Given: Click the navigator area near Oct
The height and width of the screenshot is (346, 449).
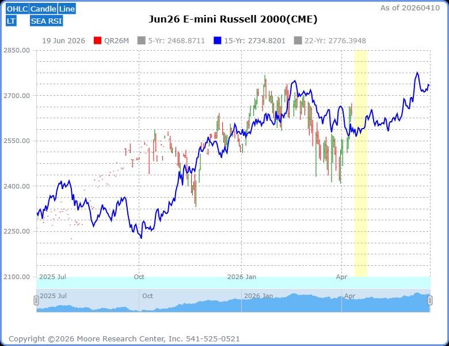Looking at the screenshot, I should tap(147, 296).
